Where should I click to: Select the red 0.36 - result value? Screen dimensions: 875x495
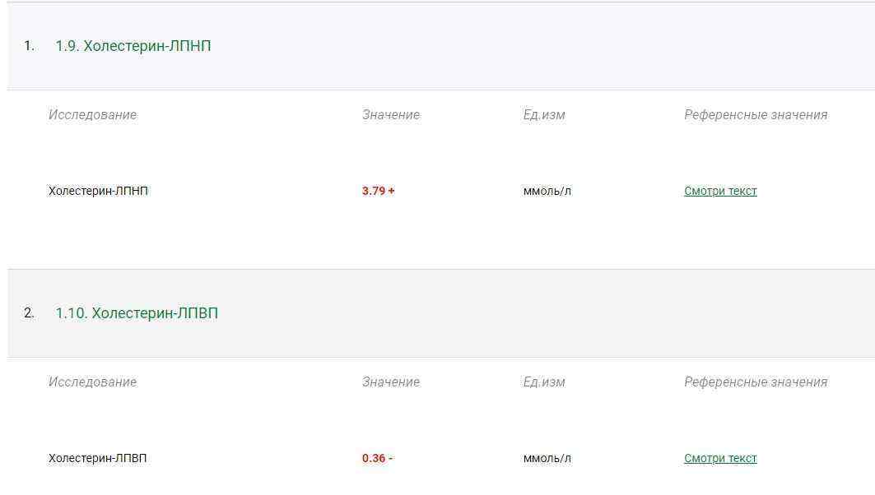tap(377, 458)
